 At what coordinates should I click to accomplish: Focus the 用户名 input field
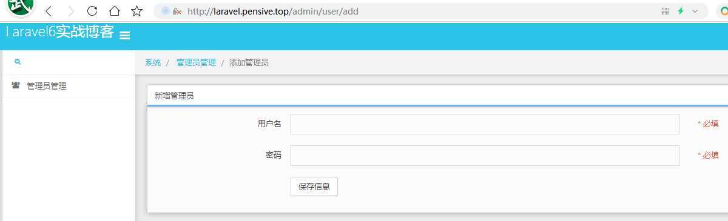[485, 124]
